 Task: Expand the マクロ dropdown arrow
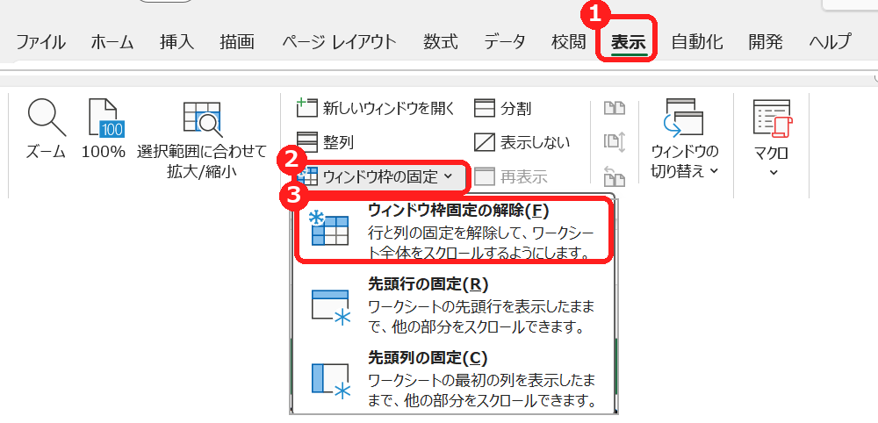(774, 172)
